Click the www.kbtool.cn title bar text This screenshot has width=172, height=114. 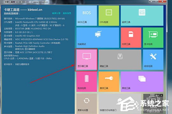click(40, 2)
